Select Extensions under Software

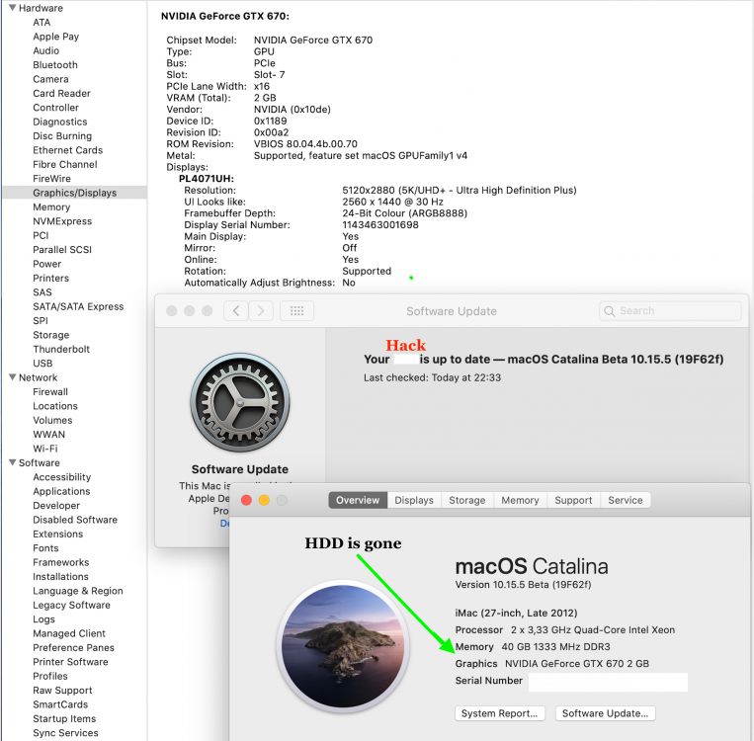57,534
